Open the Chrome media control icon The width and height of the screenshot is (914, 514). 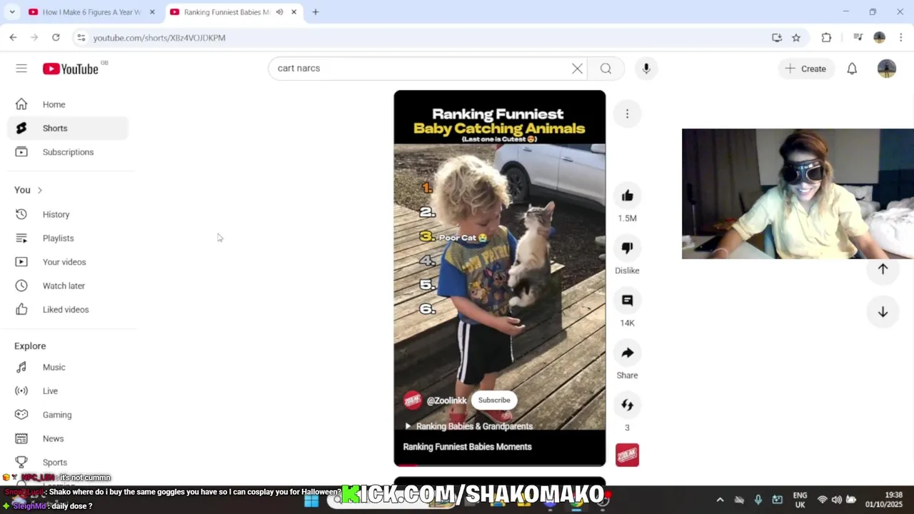point(858,37)
